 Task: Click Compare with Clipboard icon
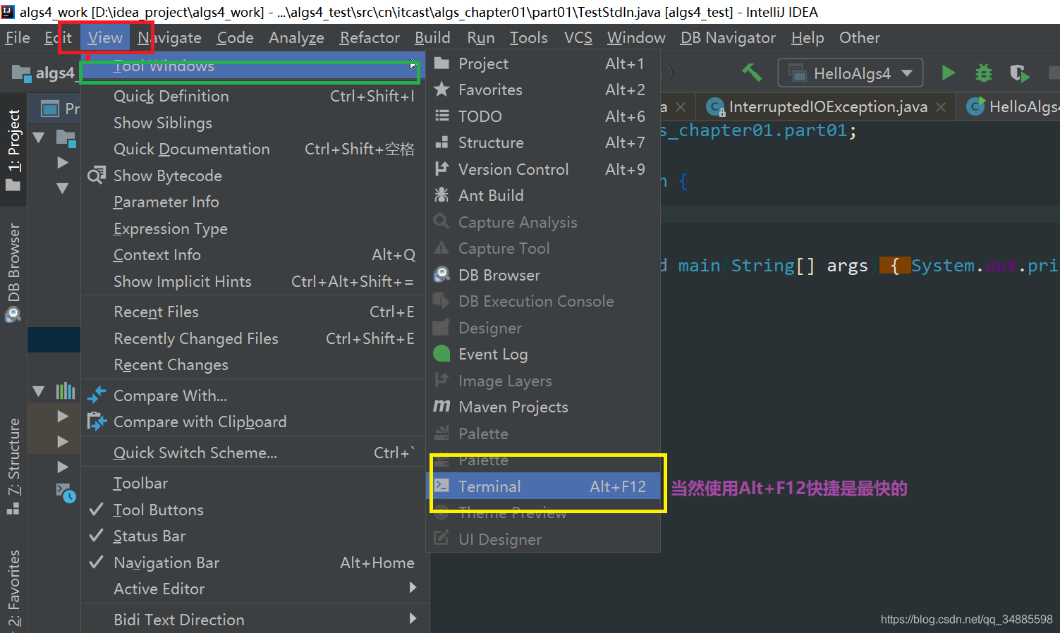(97, 422)
